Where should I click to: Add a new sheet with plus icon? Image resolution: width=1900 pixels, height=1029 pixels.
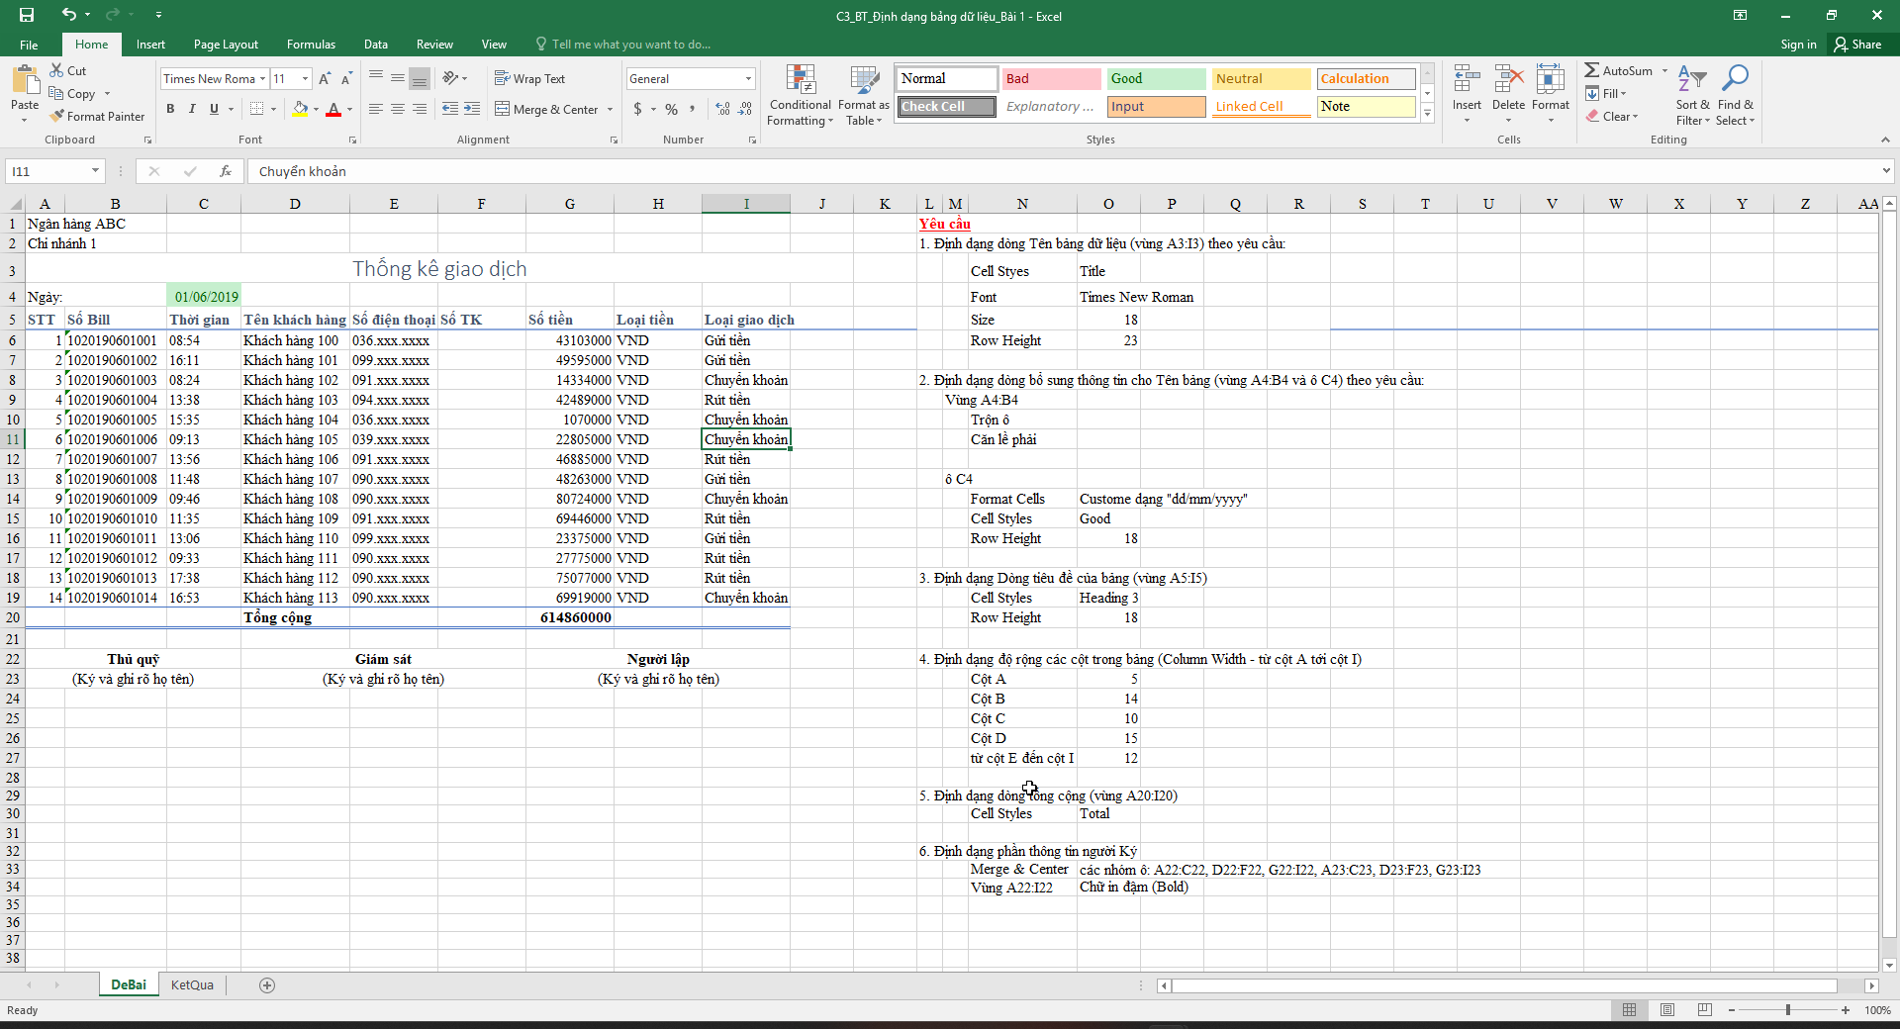(x=267, y=985)
